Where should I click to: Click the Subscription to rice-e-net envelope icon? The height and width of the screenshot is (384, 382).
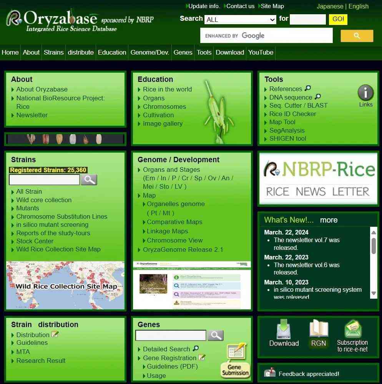click(x=353, y=329)
